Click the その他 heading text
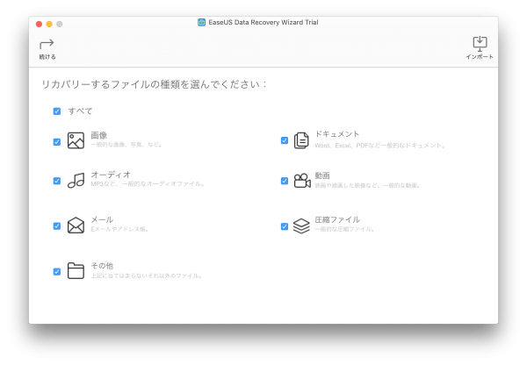This screenshot has width=527, height=365. [x=102, y=266]
